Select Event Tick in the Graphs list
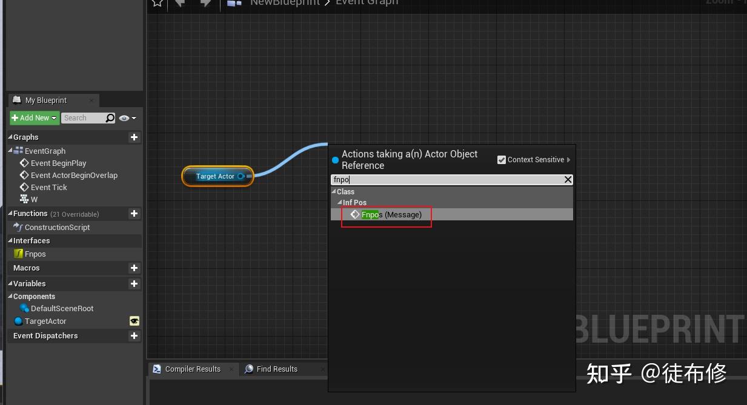This screenshot has width=747, height=405. click(48, 187)
